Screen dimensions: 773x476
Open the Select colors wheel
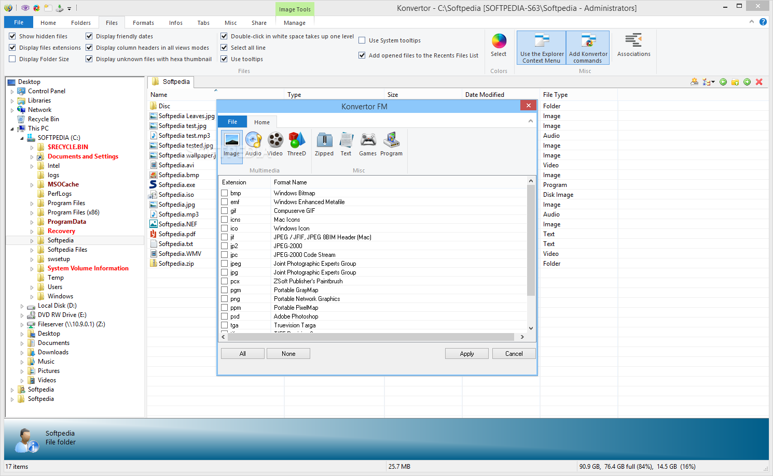click(499, 46)
